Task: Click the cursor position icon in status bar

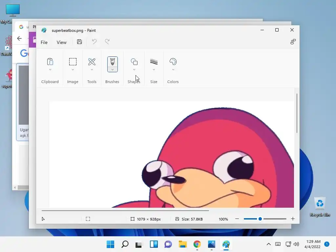Action: (43, 219)
